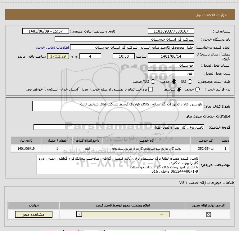Click the buyer organization name field
This screenshot has width=239, height=231.
coord(124,39)
